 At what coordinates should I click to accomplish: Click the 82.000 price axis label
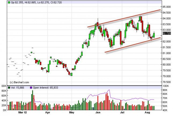(x=167, y=42)
